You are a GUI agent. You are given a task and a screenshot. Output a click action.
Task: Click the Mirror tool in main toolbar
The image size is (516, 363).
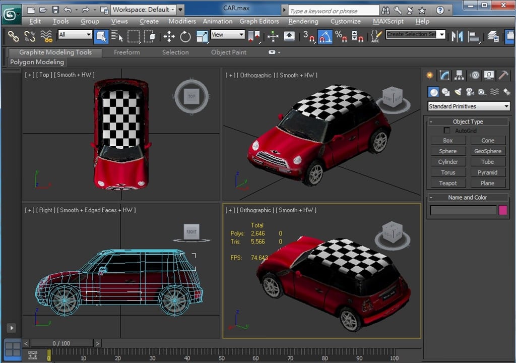point(457,36)
